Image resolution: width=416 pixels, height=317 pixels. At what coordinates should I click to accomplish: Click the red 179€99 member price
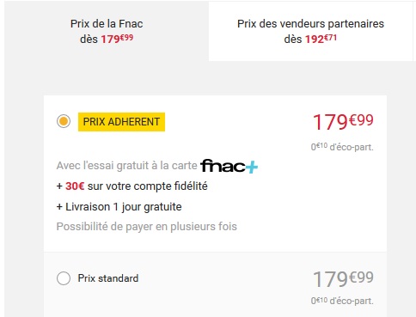tap(343, 122)
